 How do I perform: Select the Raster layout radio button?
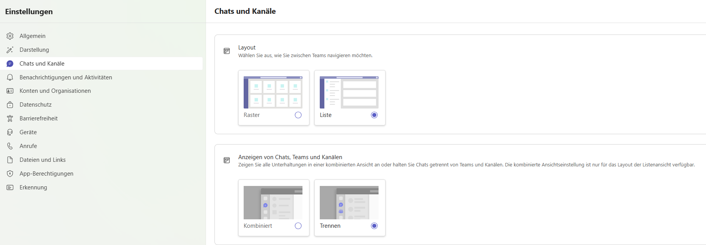[x=298, y=115]
